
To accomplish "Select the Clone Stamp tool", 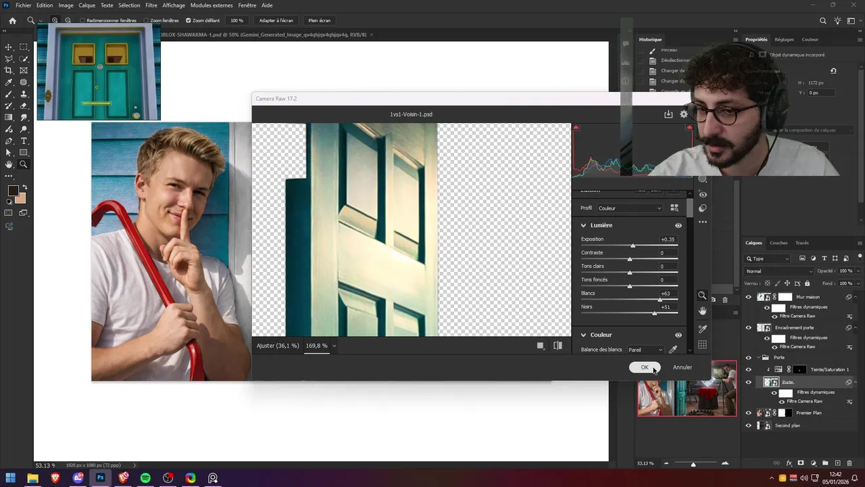I will pos(24,94).
